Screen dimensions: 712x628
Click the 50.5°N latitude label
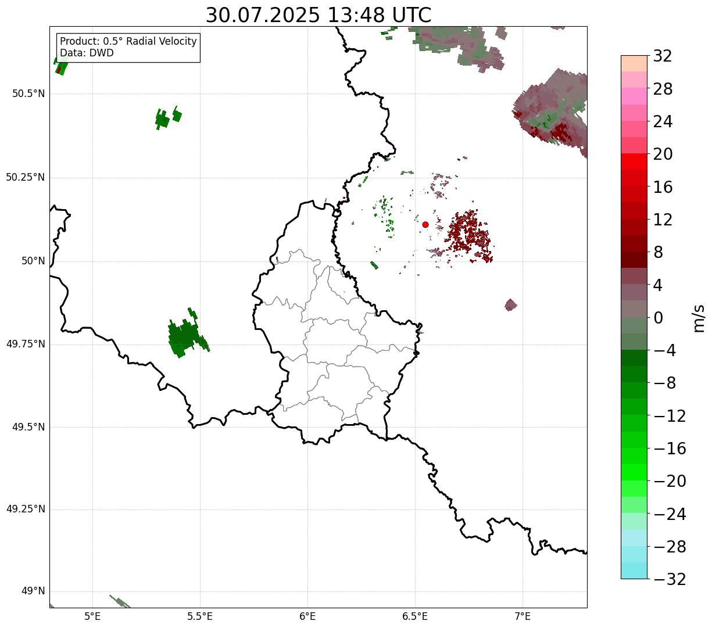(x=28, y=94)
